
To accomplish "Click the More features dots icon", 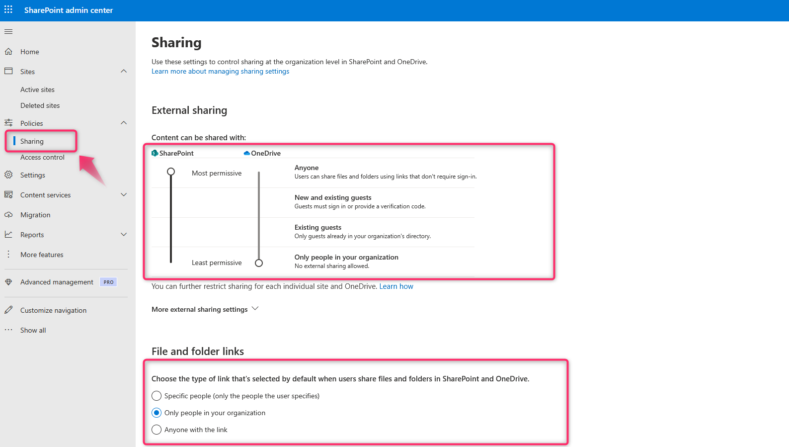I will [x=8, y=254].
